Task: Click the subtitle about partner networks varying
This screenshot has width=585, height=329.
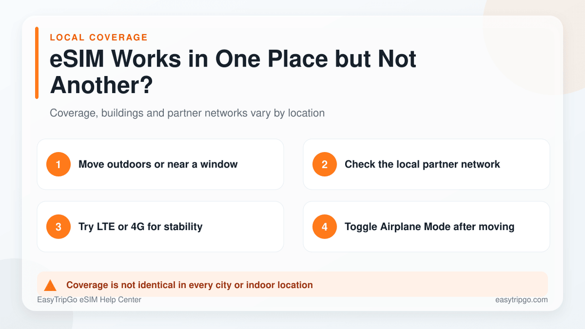Action: pos(187,113)
